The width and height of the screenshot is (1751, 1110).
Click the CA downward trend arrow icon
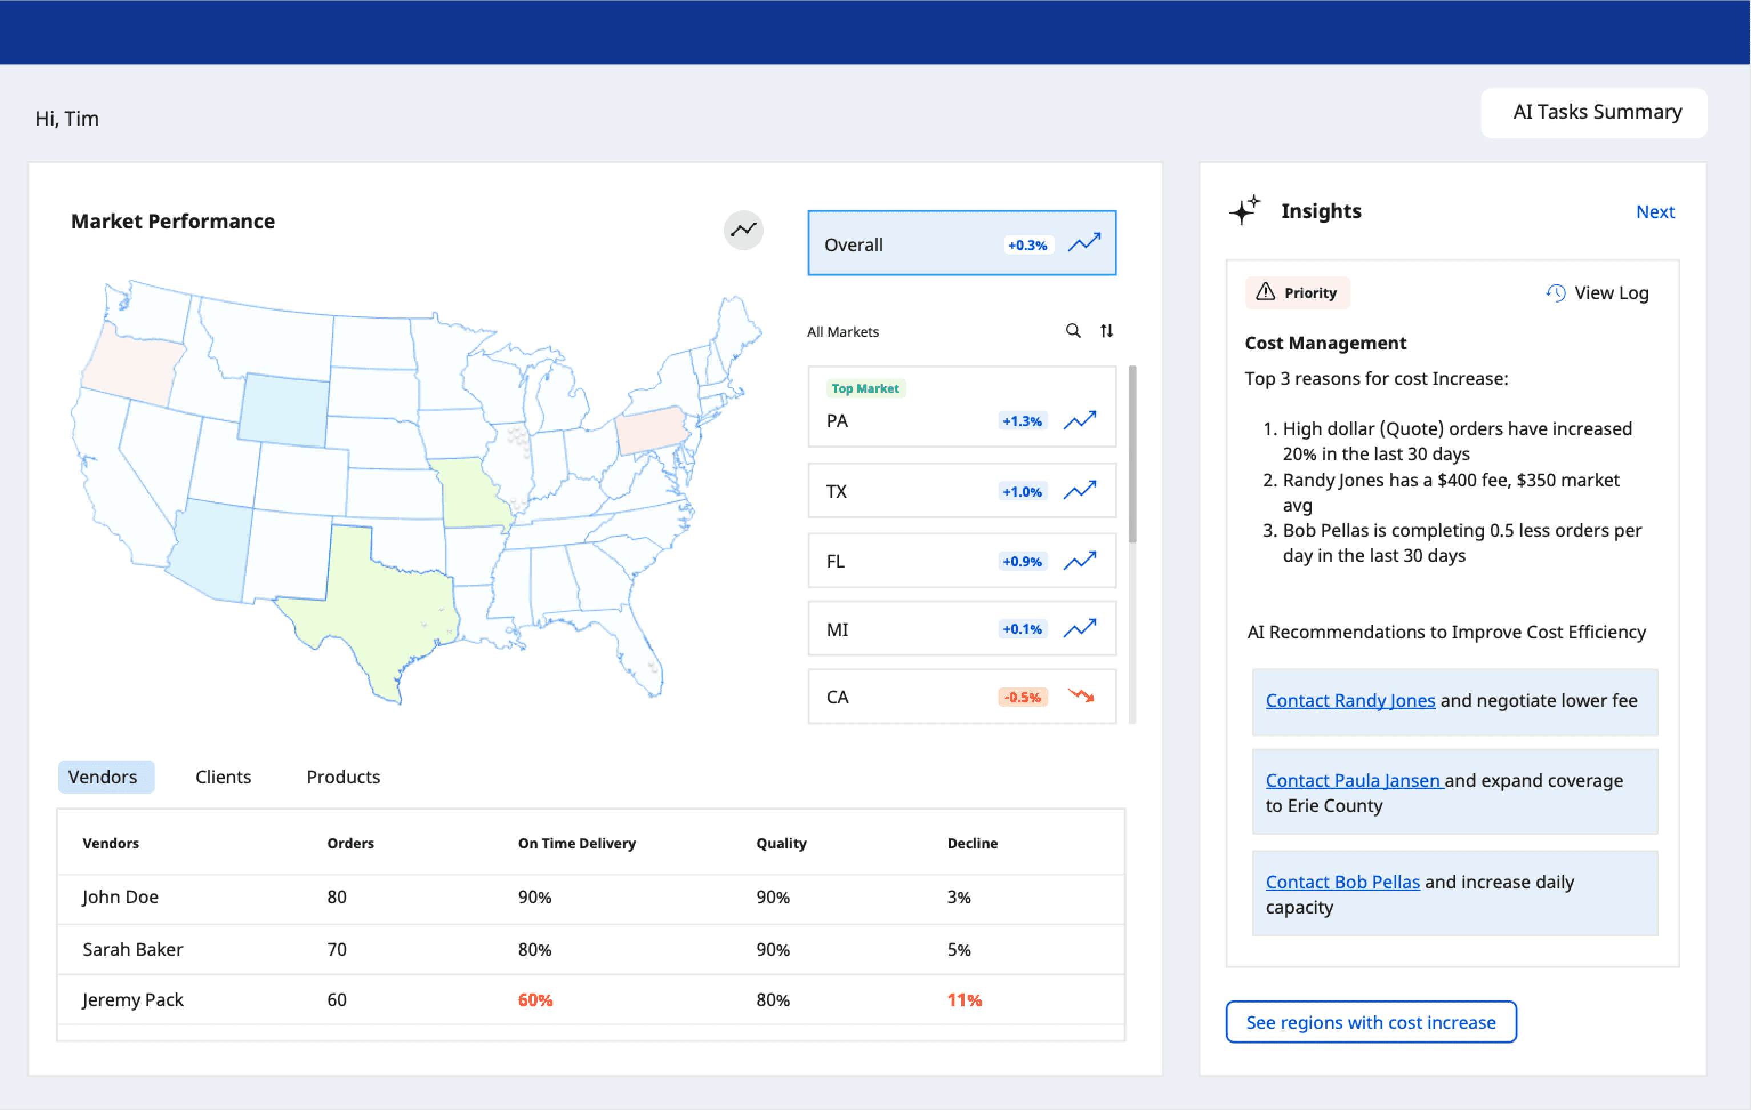(x=1080, y=696)
